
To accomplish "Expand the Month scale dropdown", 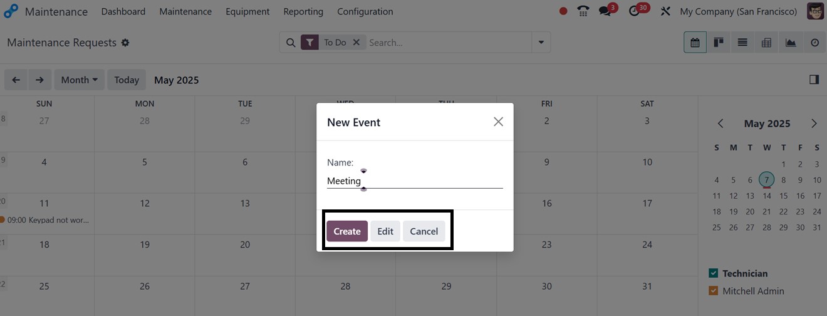I will click(x=80, y=80).
